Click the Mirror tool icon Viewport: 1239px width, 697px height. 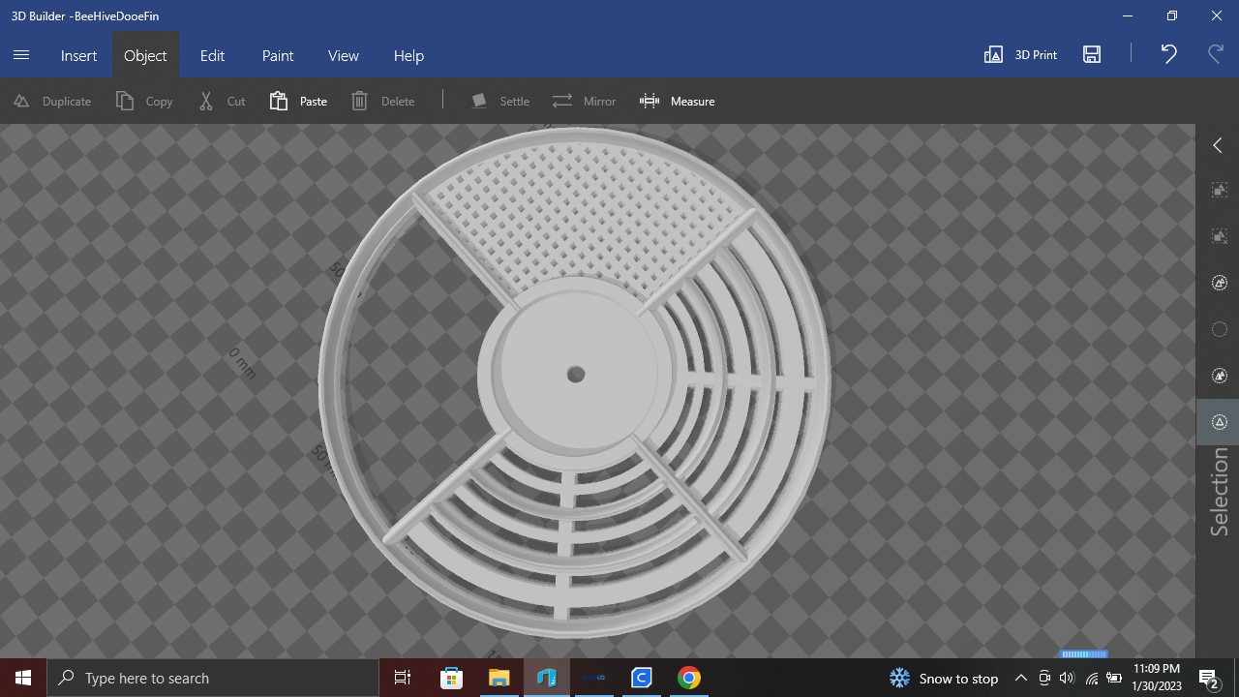562,101
